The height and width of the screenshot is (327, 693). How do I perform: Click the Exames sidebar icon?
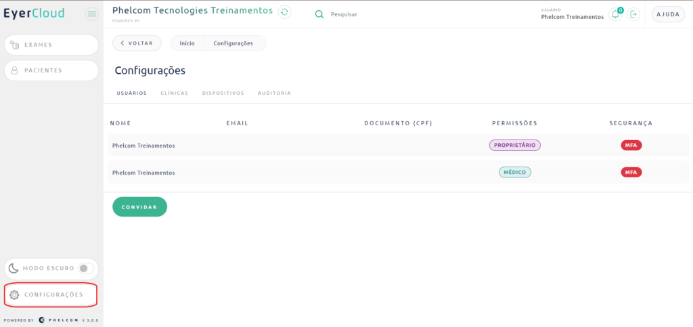tap(14, 45)
